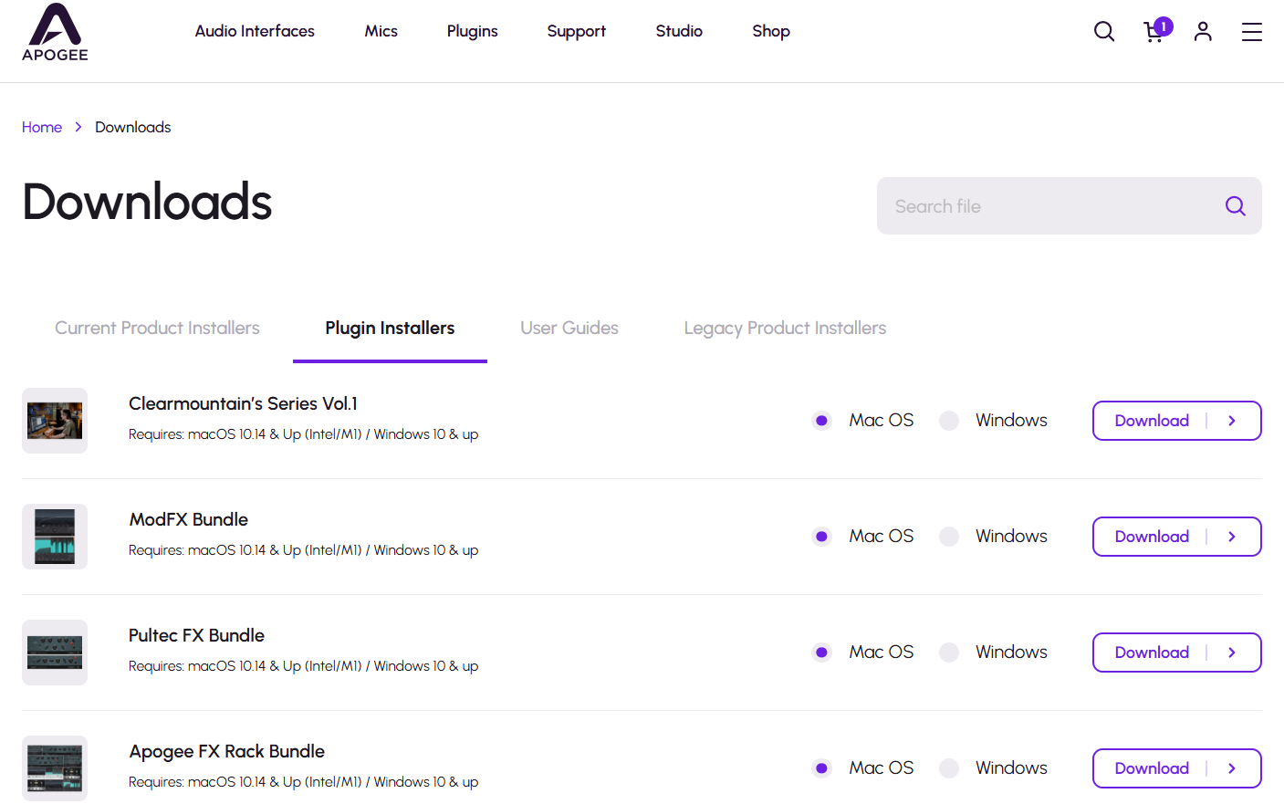Switch to Legacy Product Installers tab

click(x=785, y=329)
